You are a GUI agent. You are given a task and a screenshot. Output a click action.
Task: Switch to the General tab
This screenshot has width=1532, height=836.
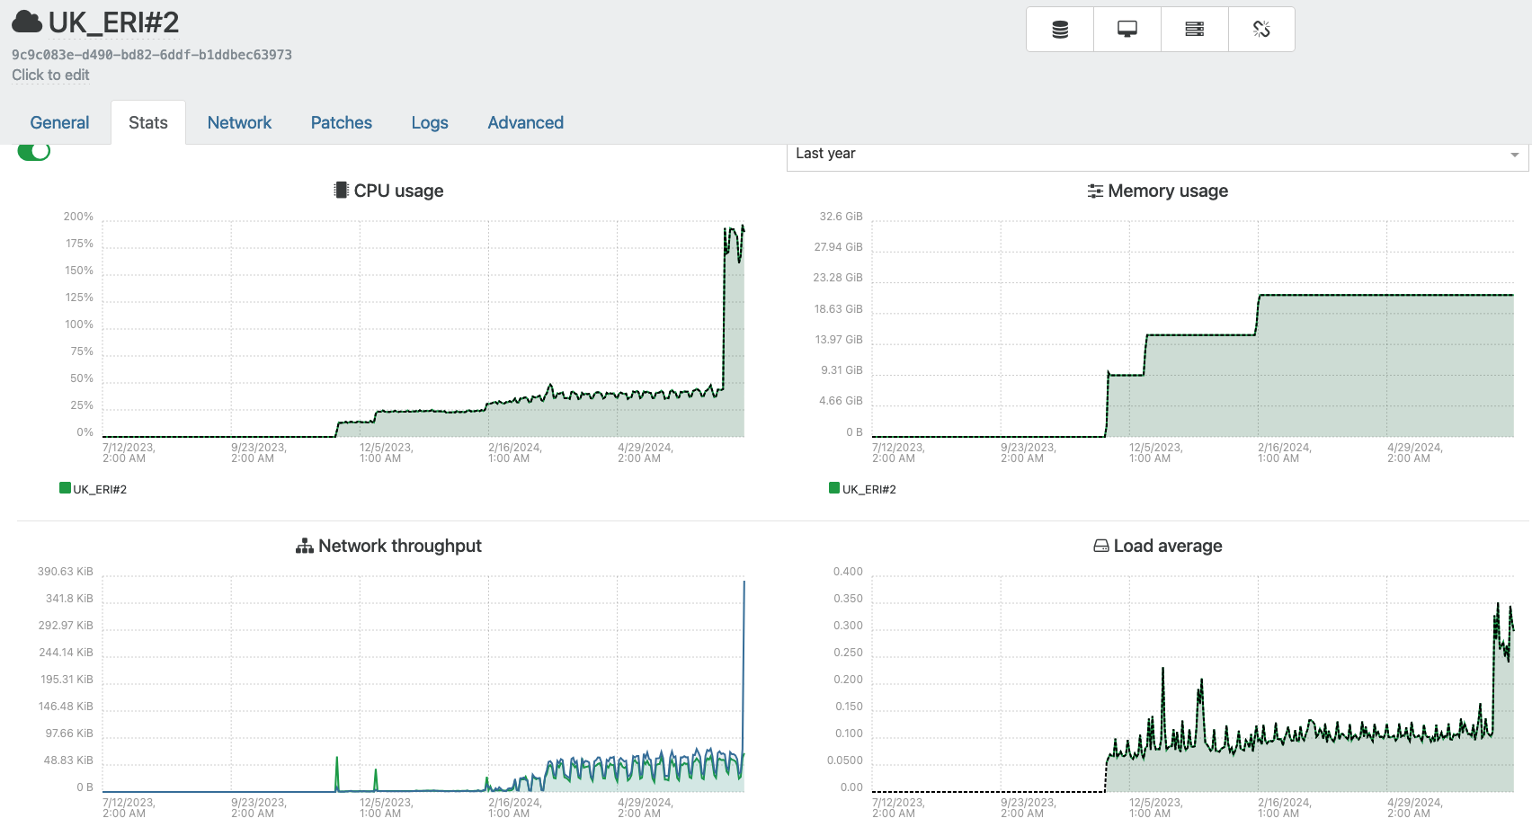pos(59,122)
